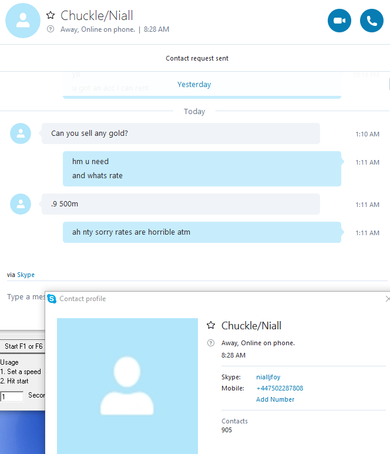This screenshot has width=390, height=454.
Task: Click sender avatar next to ".9 500m" message
Action: pos(21,204)
